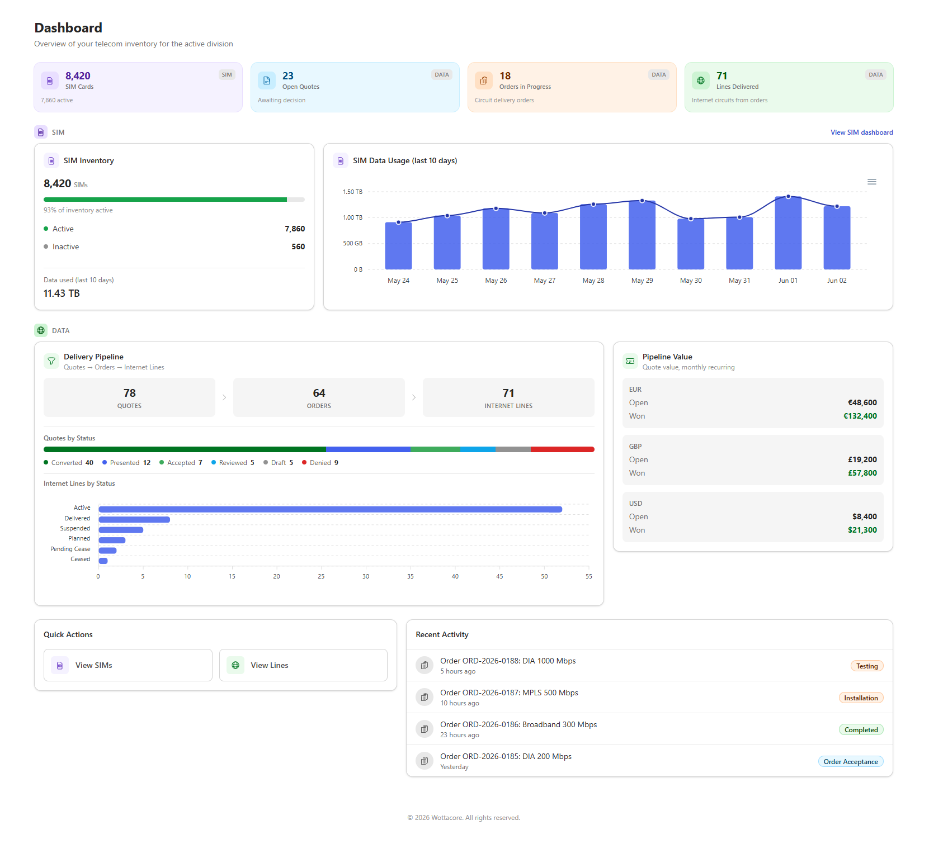
Task: Click the SIM Inventory panel icon
Action: (51, 160)
